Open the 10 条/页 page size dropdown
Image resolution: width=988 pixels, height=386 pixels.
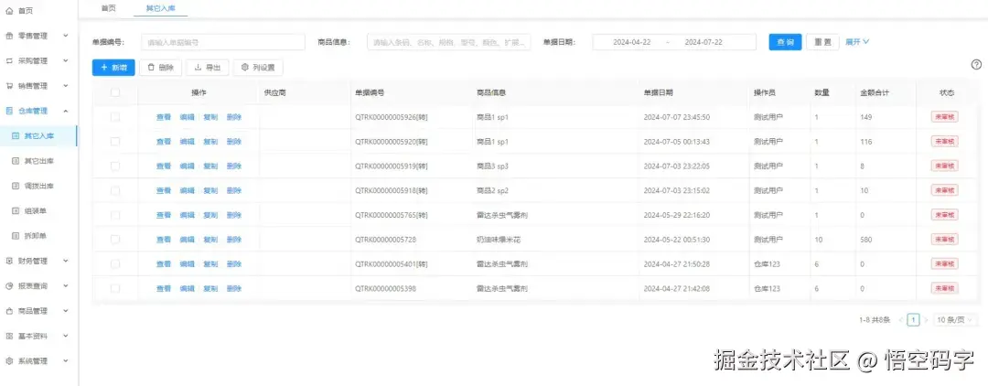pyautogui.click(x=954, y=320)
